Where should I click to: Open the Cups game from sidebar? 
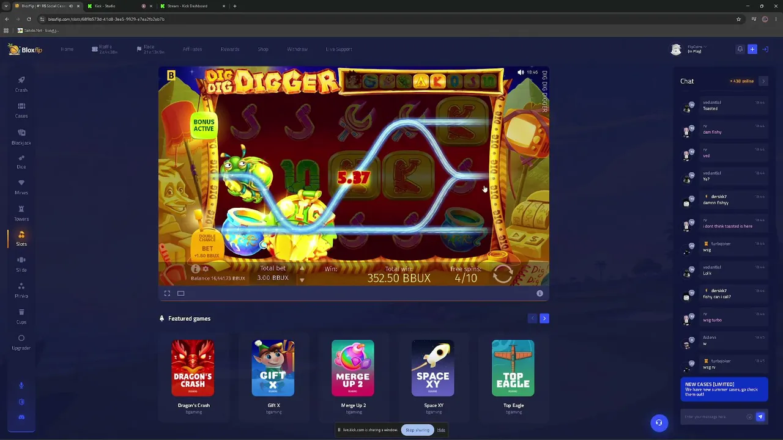(21, 317)
